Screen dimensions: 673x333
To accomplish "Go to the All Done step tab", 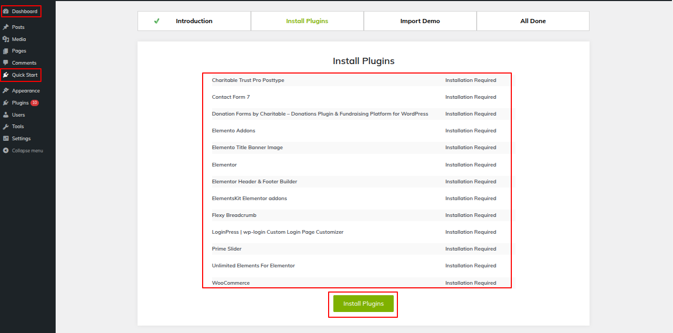I will coord(533,21).
